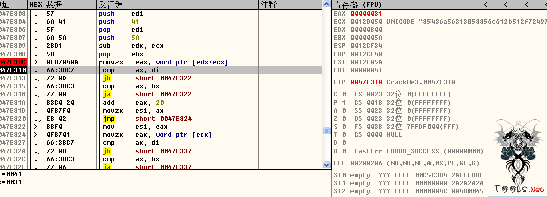
Task: Select the EDX register value 00000800
Action: 366,30
